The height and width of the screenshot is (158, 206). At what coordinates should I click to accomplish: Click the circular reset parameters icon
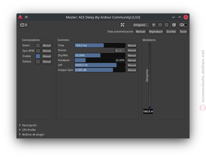pyautogui.click(x=174, y=25)
